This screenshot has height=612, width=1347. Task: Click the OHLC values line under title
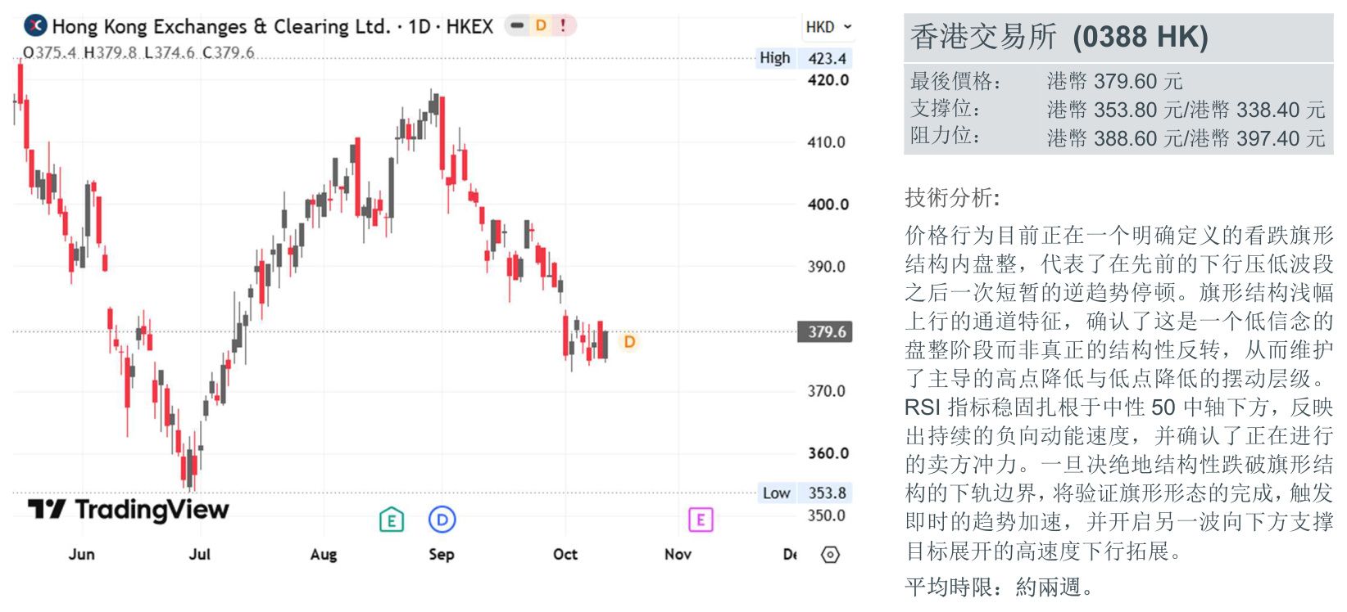[x=138, y=52]
